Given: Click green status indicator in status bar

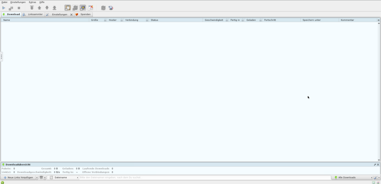Looking at the screenshot, I should pos(3,182).
